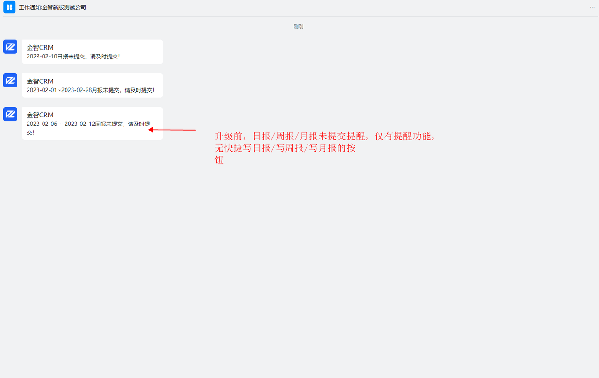Open the 2023-02-10 daily report reminder card
Screen dimensions: 599x378
point(93,52)
